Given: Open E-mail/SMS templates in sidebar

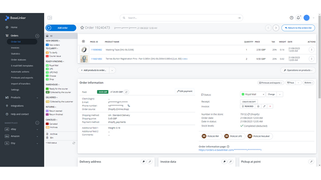Looking at the screenshot, I should point(22,65).
